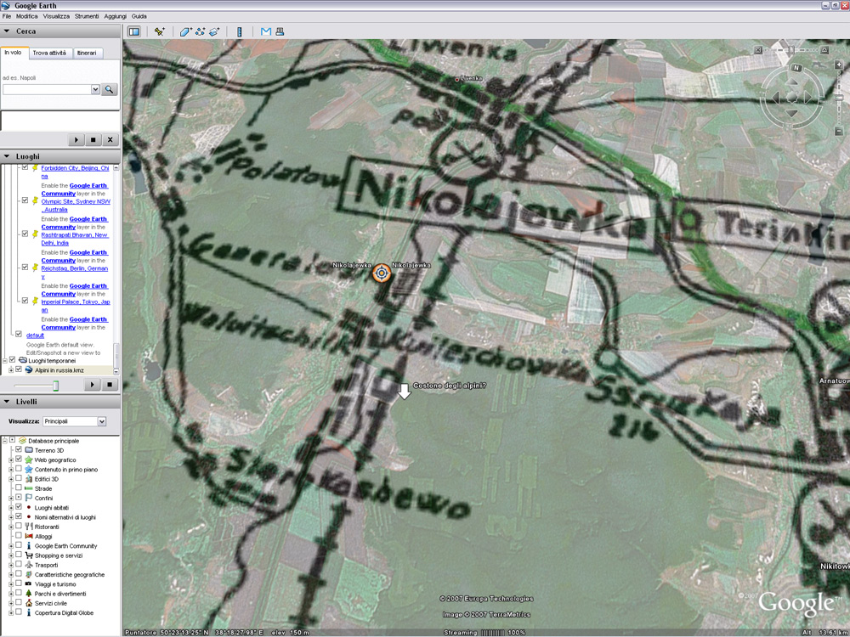Open the Modifica menu
The image size is (850, 637).
tap(26, 16)
